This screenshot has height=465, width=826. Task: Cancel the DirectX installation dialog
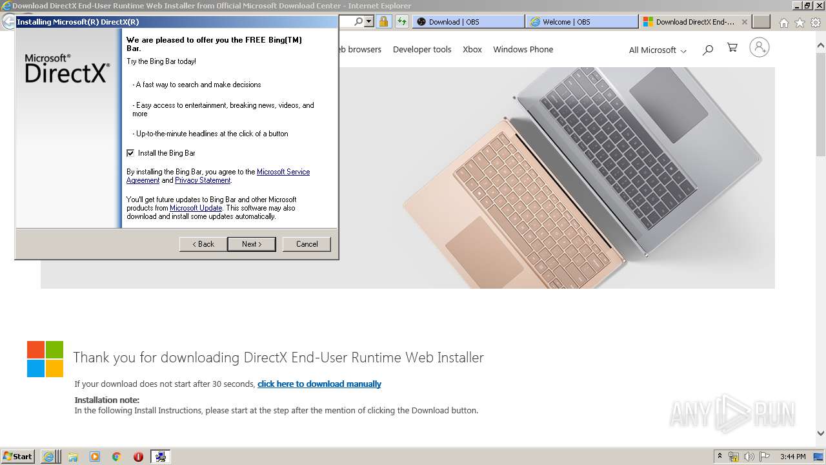pyautogui.click(x=307, y=244)
